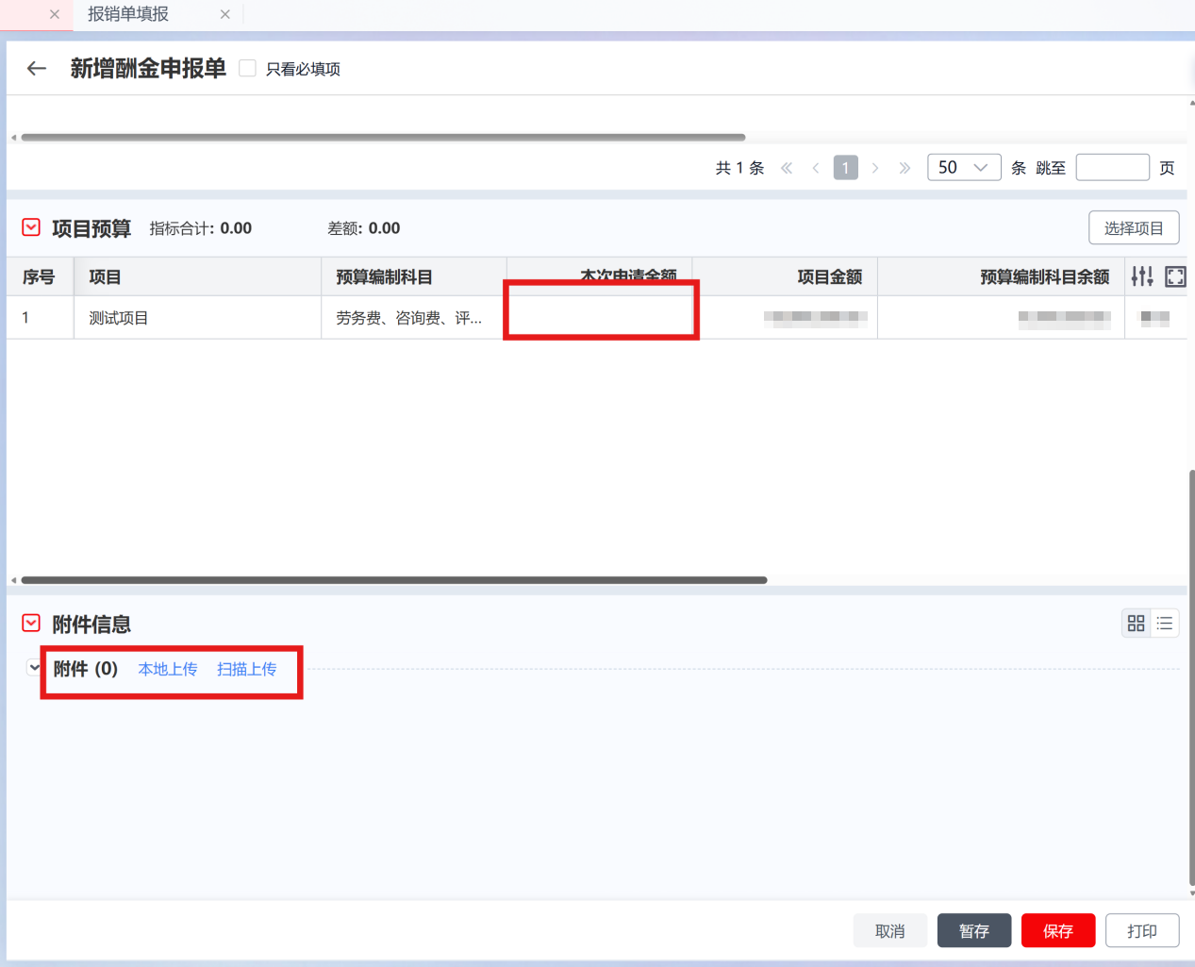Go to the first page of pagination
The height and width of the screenshot is (967, 1195).
pos(787,168)
